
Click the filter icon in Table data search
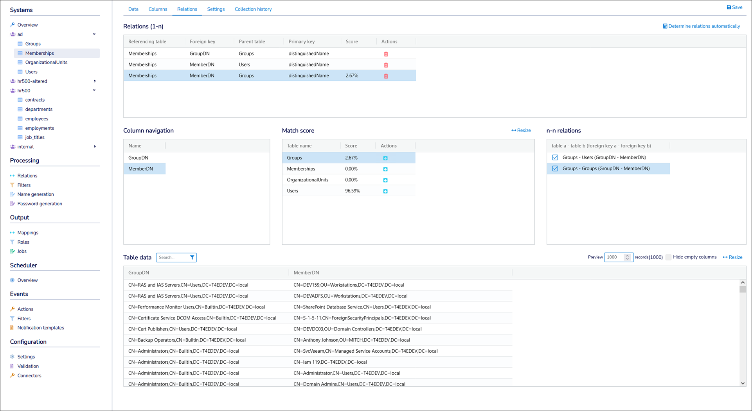[x=192, y=257]
